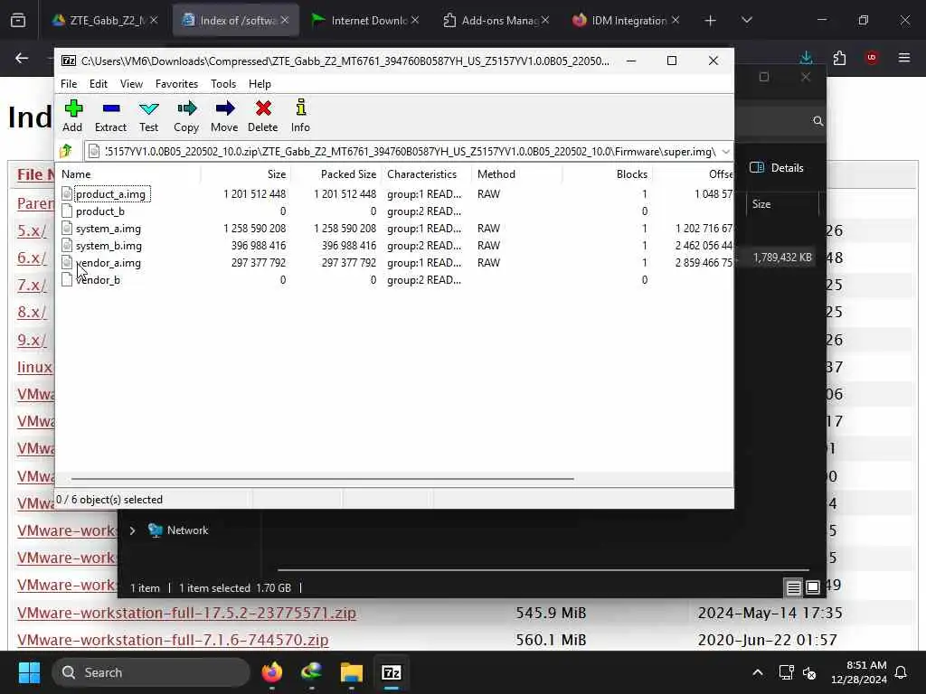
Task: Select the product_b entry
Action: pyautogui.click(x=99, y=211)
